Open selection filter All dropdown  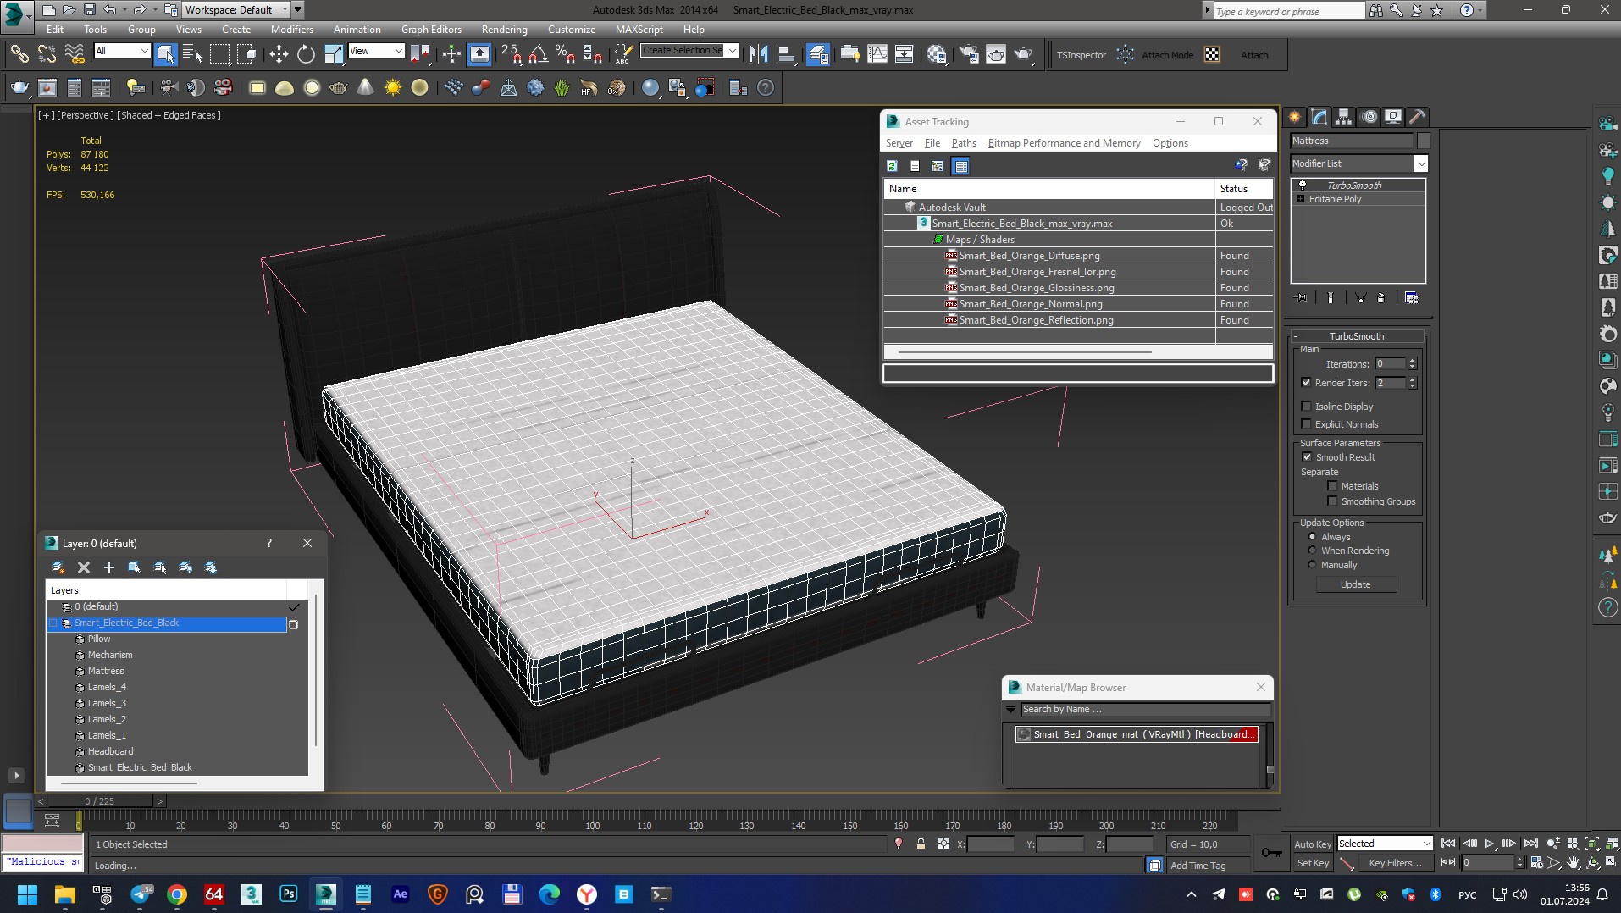coord(122,51)
